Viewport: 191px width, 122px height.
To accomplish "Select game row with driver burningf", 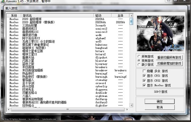I will click(x=68, y=74).
